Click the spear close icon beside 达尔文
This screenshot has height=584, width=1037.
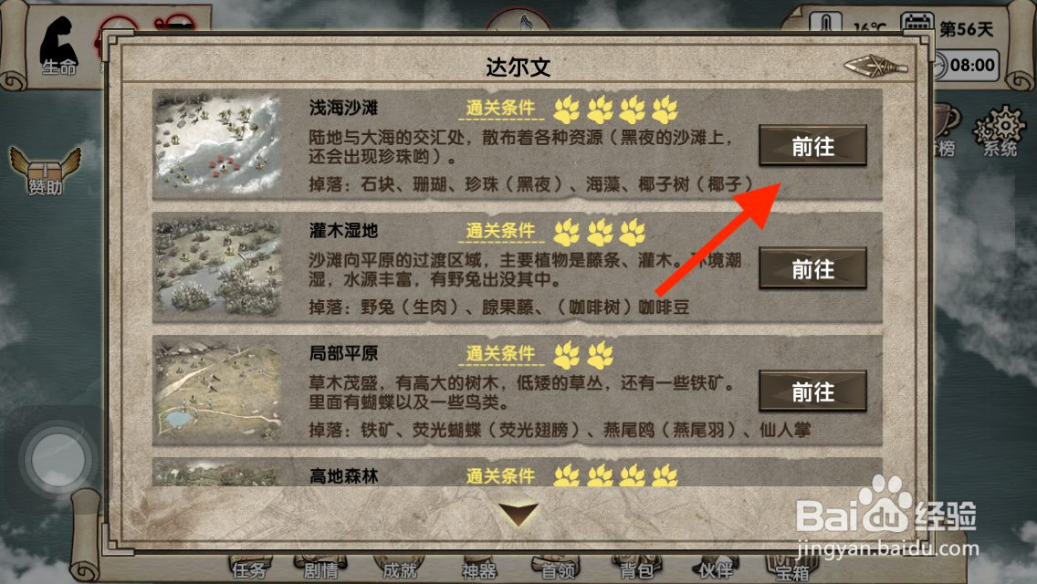pyautogui.click(x=876, y=66)
